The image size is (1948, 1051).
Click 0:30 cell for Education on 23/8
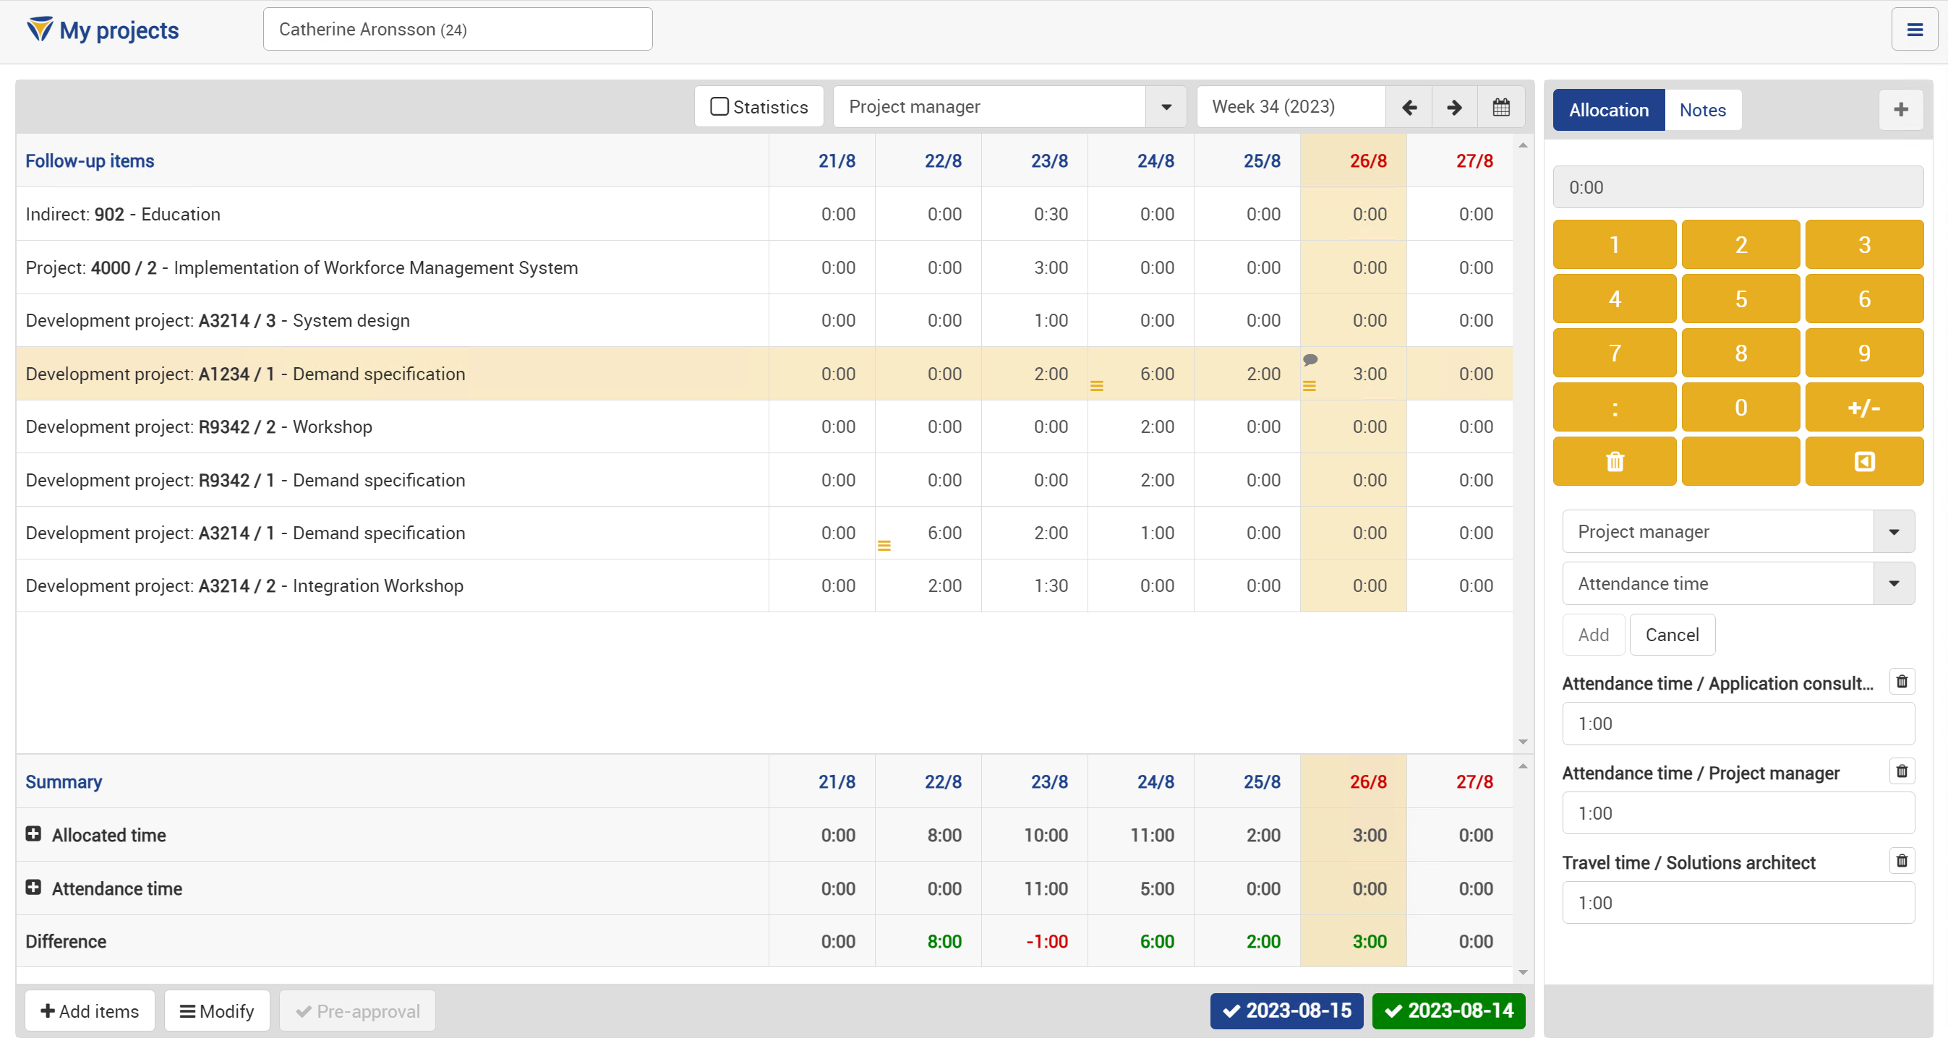[1035, 214]
